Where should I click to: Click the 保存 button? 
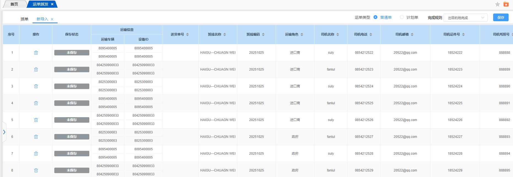[x=501, y=17]
